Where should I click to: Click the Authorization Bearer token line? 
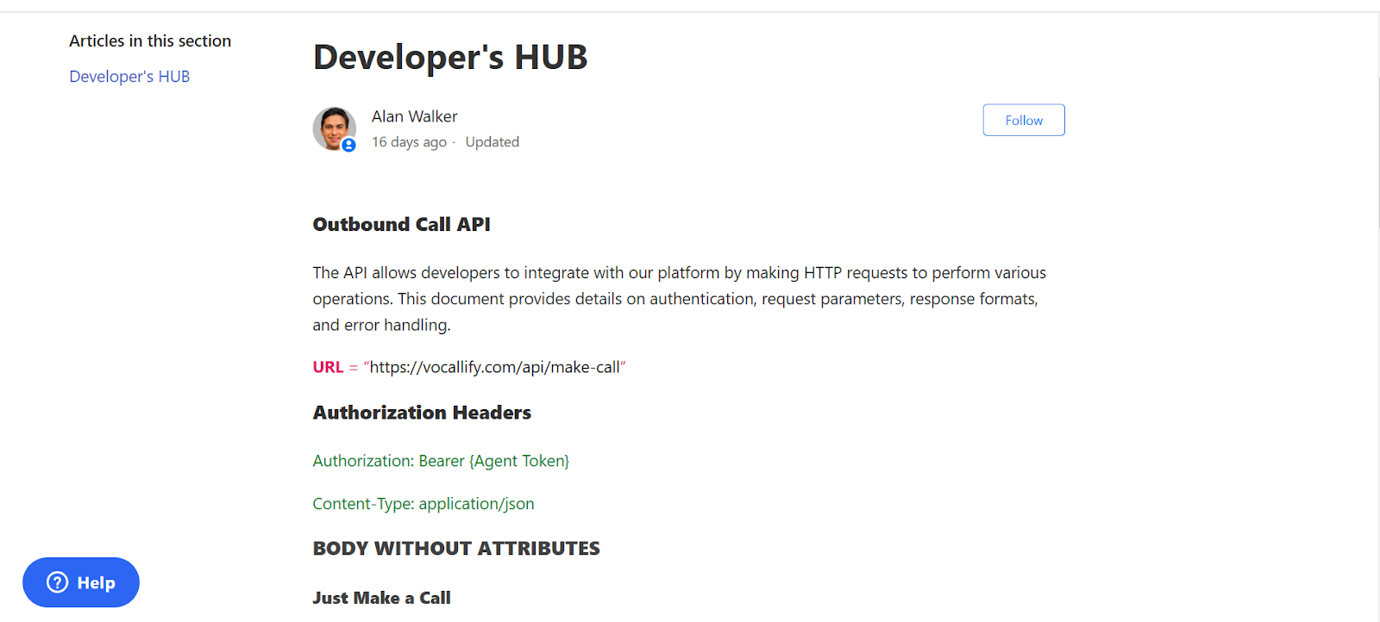click(x=441, y=461)
